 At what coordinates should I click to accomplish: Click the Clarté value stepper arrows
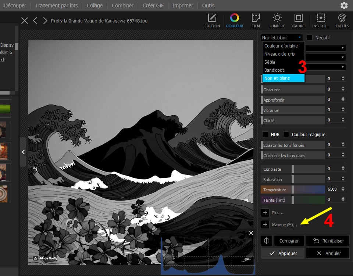(x=343, y=120)
